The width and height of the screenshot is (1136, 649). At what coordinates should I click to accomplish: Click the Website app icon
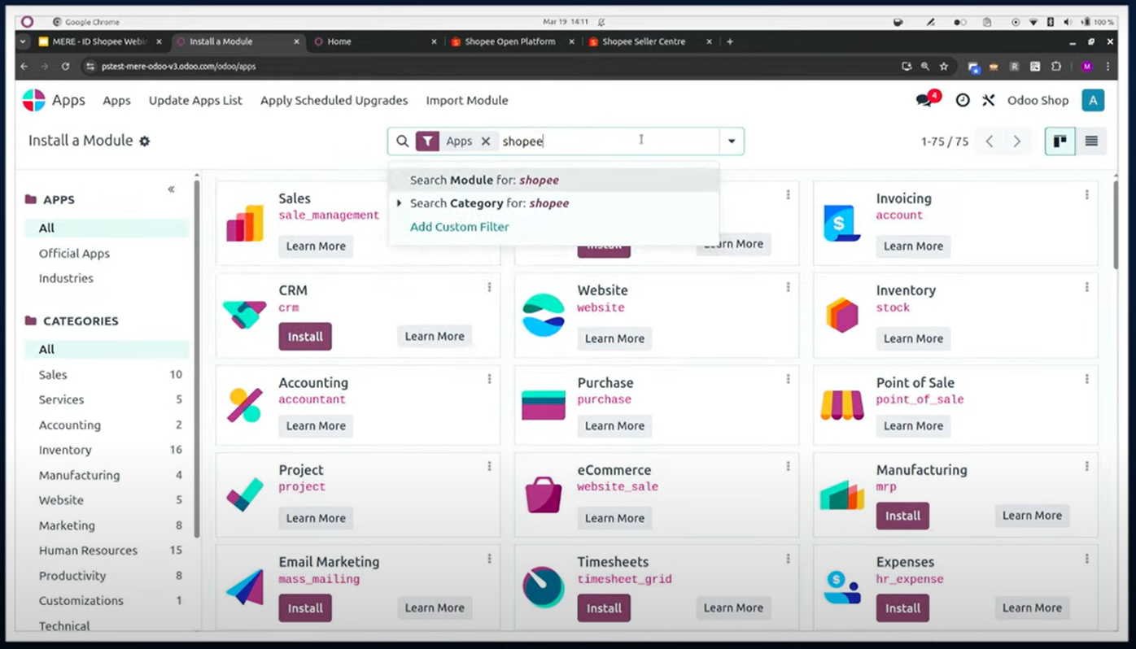coord(543,315)
